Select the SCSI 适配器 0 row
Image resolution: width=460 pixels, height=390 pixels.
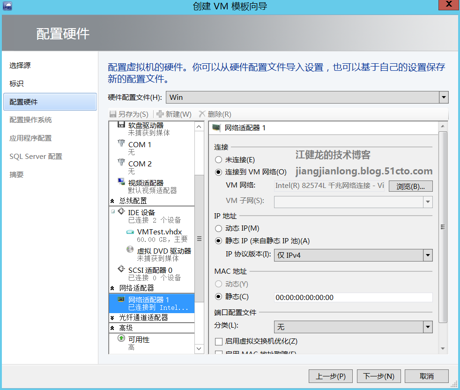152,274
